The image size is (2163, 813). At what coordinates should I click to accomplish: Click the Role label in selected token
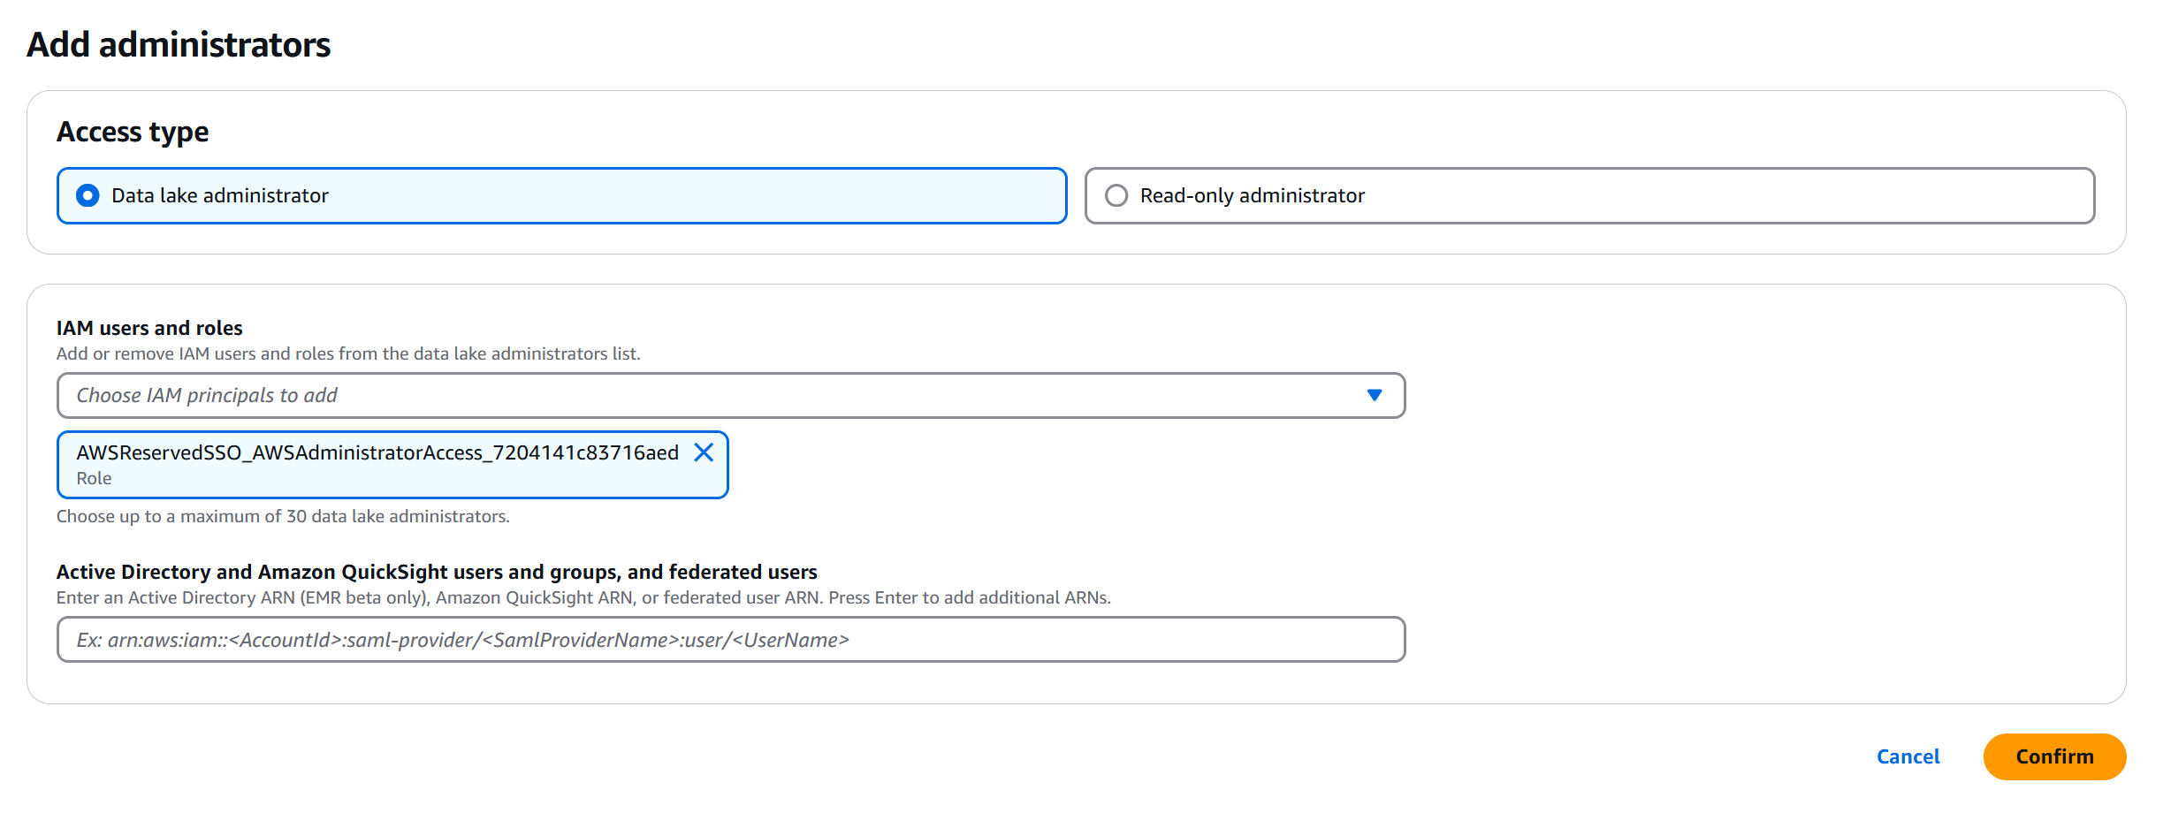point(94,478)
